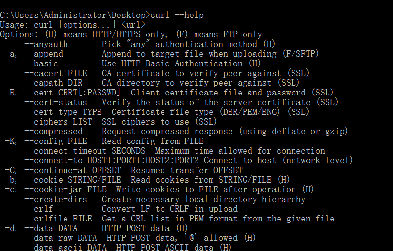
Task: Click the --append option line
Action: pos(162,54)
